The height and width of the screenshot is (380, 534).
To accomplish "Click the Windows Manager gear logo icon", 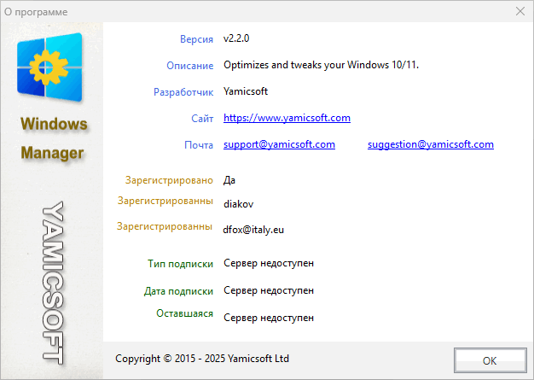I will pyautogui.click(x=49, y=67).
